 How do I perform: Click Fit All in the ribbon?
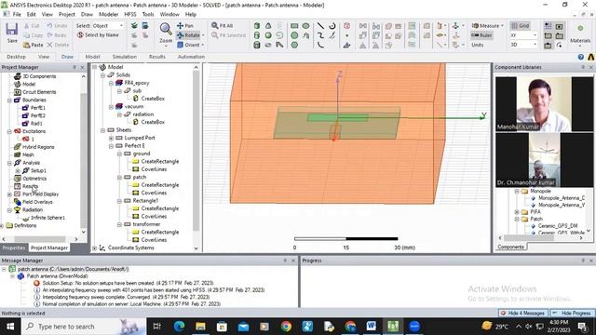(x=222, y=25)
